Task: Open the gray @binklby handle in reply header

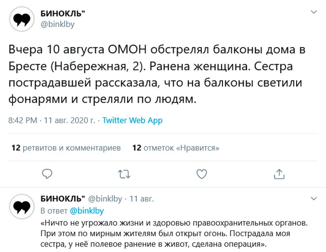Action: pyautogui.click(x=105, y=199)
